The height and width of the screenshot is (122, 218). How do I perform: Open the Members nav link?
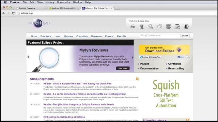[68, 36]
